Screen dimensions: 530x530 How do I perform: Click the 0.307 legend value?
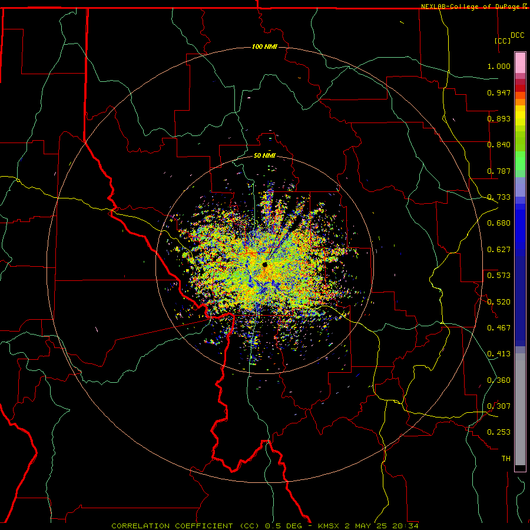[x=499, y=406]
